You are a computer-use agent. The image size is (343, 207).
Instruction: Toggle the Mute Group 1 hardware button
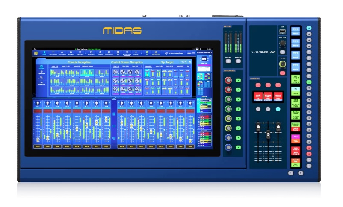point(296,149)
